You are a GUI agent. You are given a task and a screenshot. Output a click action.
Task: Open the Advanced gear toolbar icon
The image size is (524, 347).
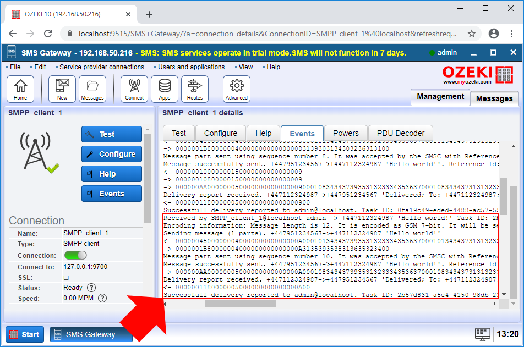point(237,89)
